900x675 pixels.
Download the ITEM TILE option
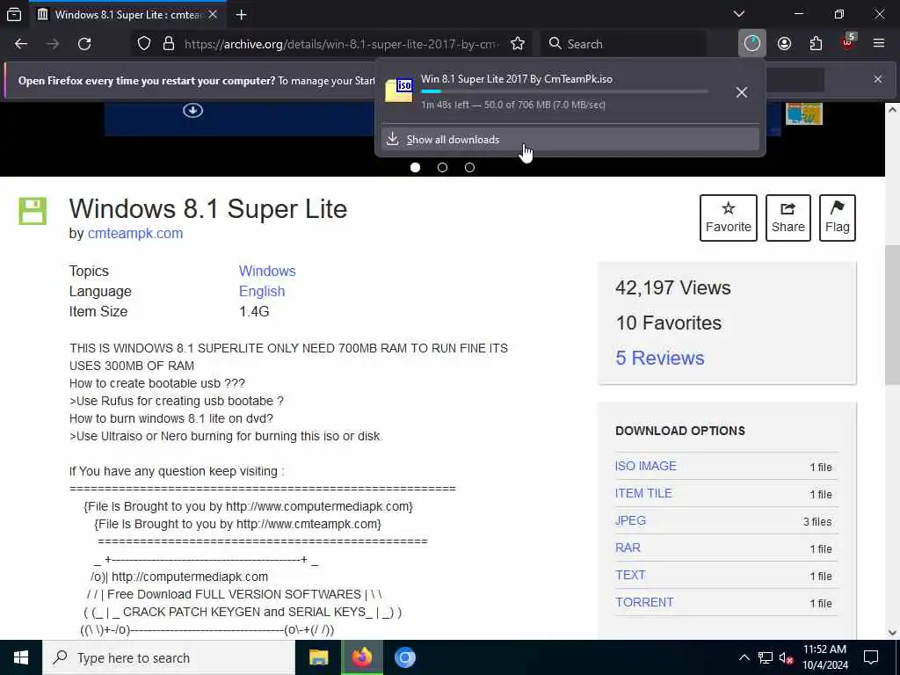point(643,493)
